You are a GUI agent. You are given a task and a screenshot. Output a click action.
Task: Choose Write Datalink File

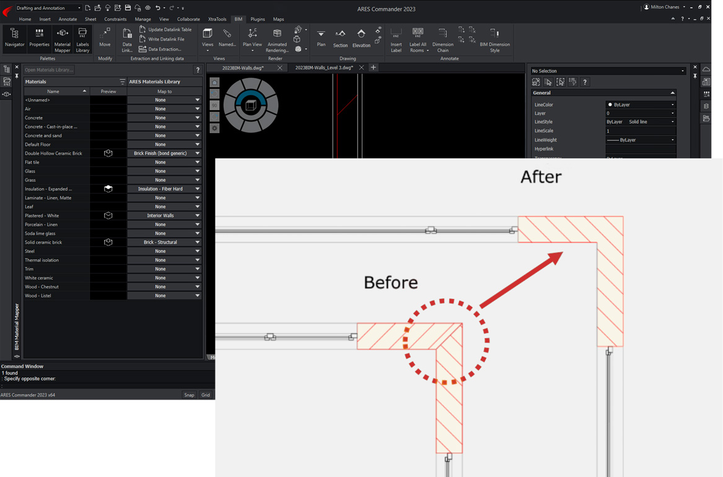pos(161,39)
